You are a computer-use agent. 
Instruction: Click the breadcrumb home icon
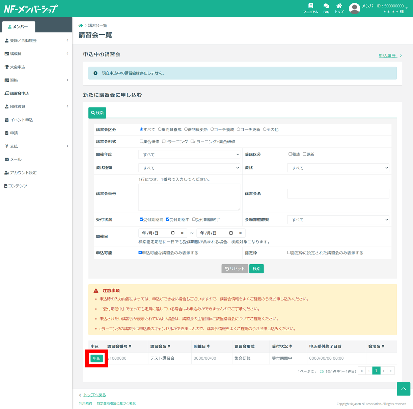pyautogui.click(x=81, y=25)
